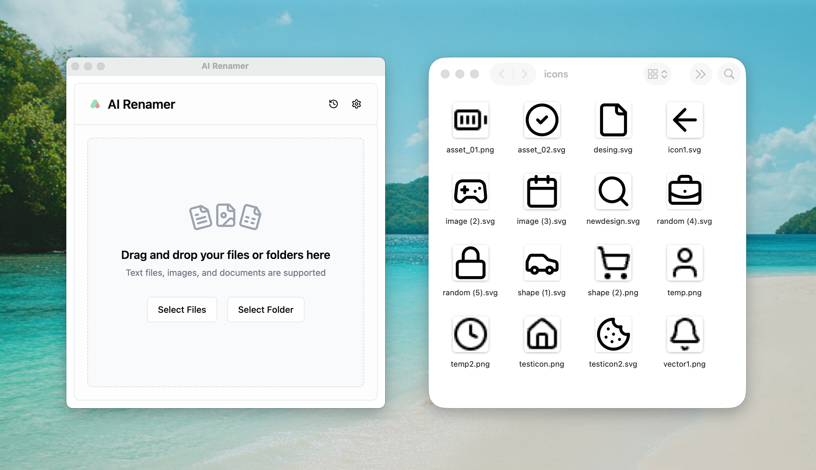Screen dimensions: 816x470
Task: Select the cookie icon testicon2.svg
Action: [613, 334]
